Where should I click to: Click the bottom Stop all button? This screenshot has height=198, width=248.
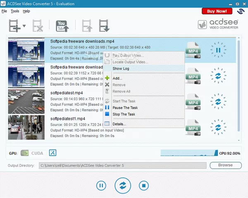(144, 186)
